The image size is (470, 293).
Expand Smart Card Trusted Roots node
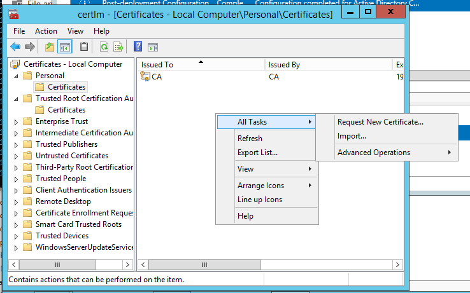(x=16, y=225)
